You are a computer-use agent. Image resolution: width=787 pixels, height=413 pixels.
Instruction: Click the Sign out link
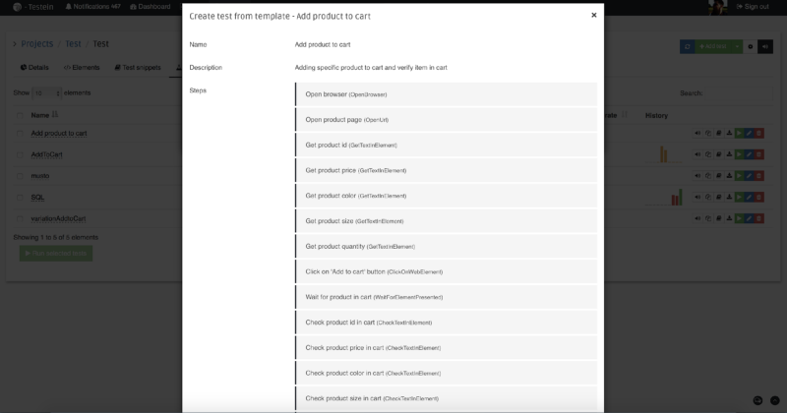pyautogui.click(x=753, y=7)
